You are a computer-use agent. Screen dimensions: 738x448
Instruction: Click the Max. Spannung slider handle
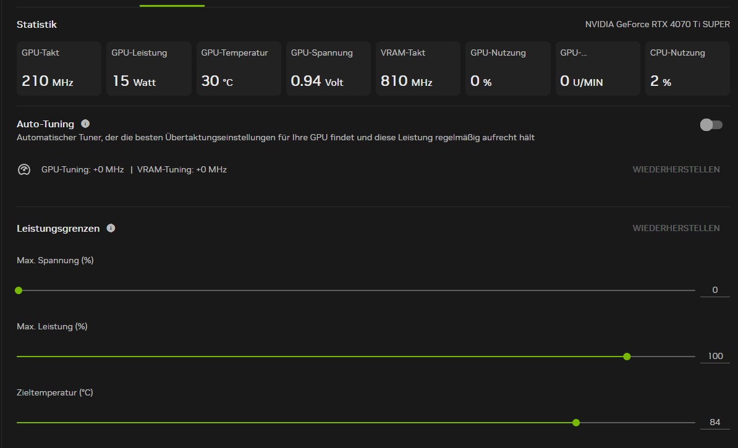[19, 290]
